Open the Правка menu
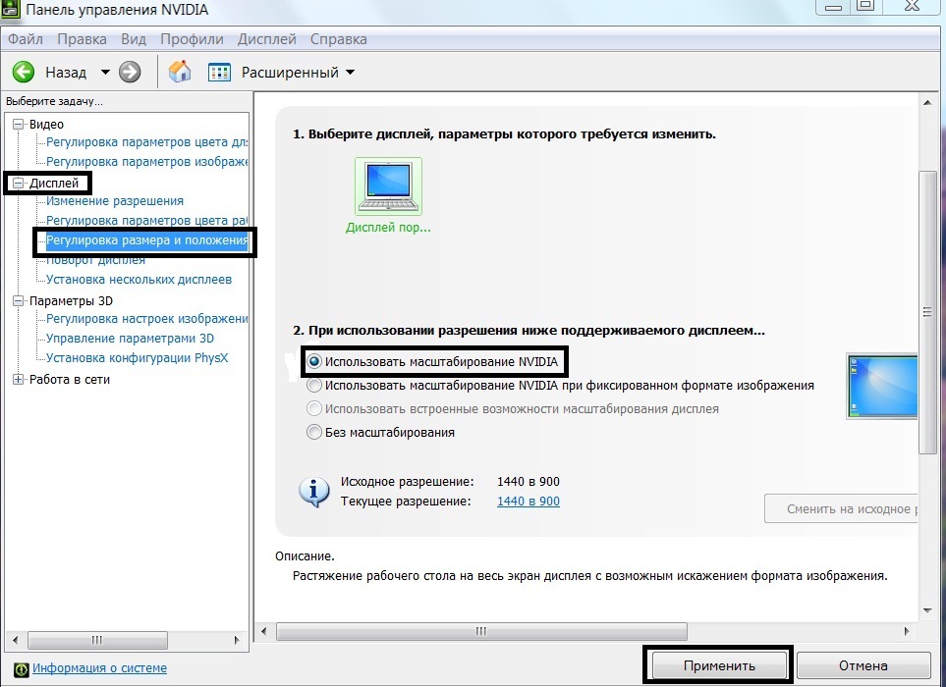 coord(83,39)
